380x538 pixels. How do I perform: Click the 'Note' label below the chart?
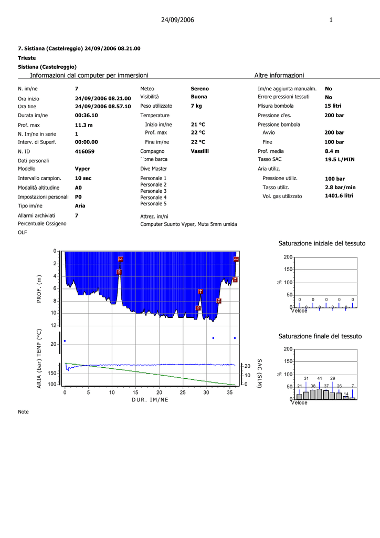pyautogui.click(x=23, y=412)
